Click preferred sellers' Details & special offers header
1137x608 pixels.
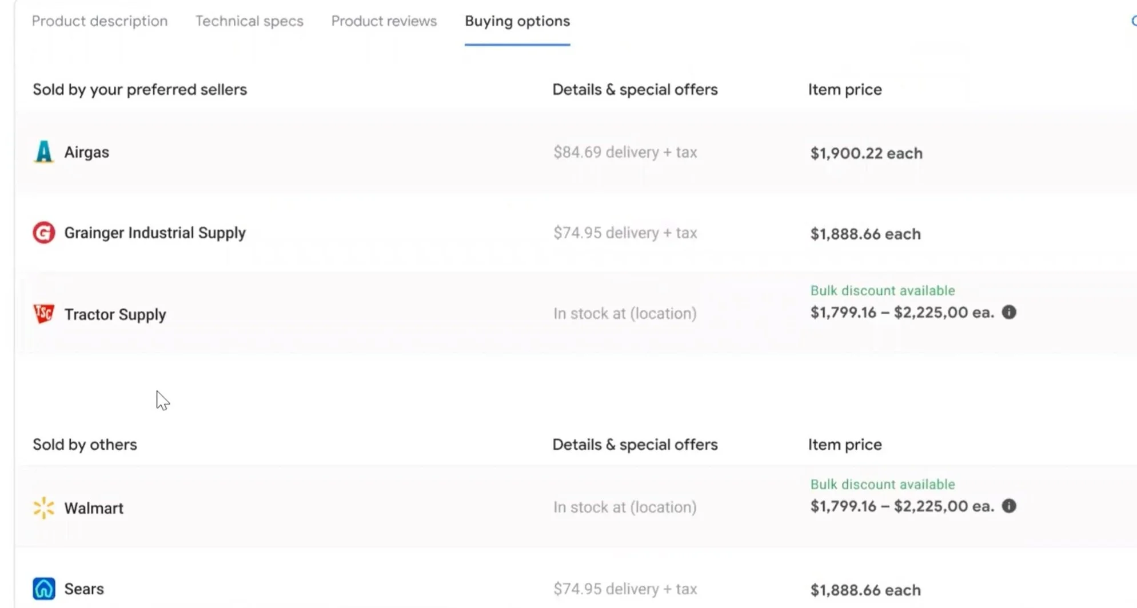point(635,90)
